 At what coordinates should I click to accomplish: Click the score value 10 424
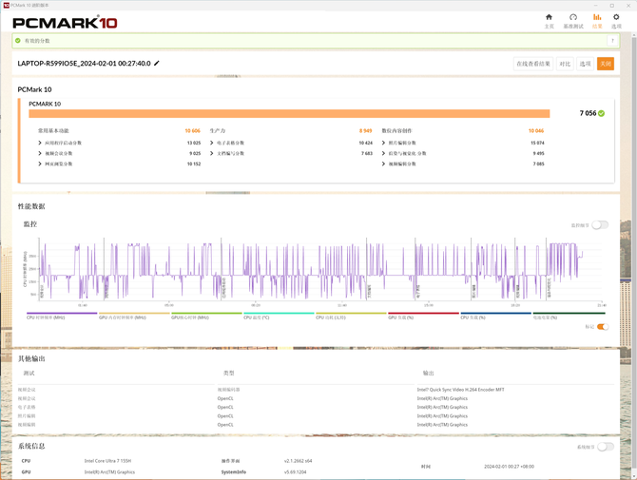(x=366, y=143)
